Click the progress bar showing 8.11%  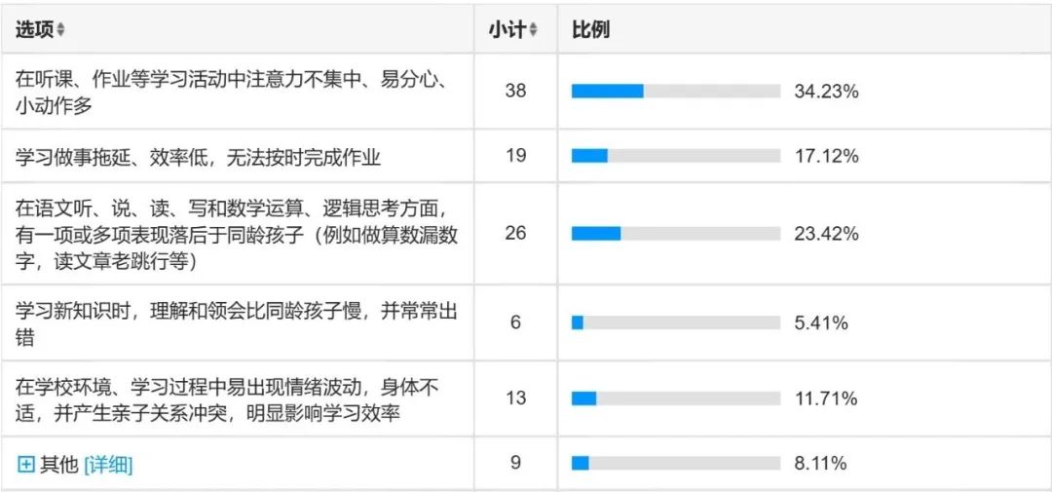[675, 464]
